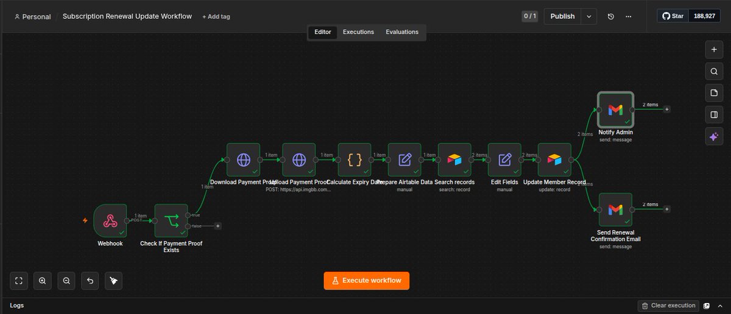The image size is (731, 314).
Task: Add a node after Send Renewal Confirmation Email output
Action: click(667, 209)
